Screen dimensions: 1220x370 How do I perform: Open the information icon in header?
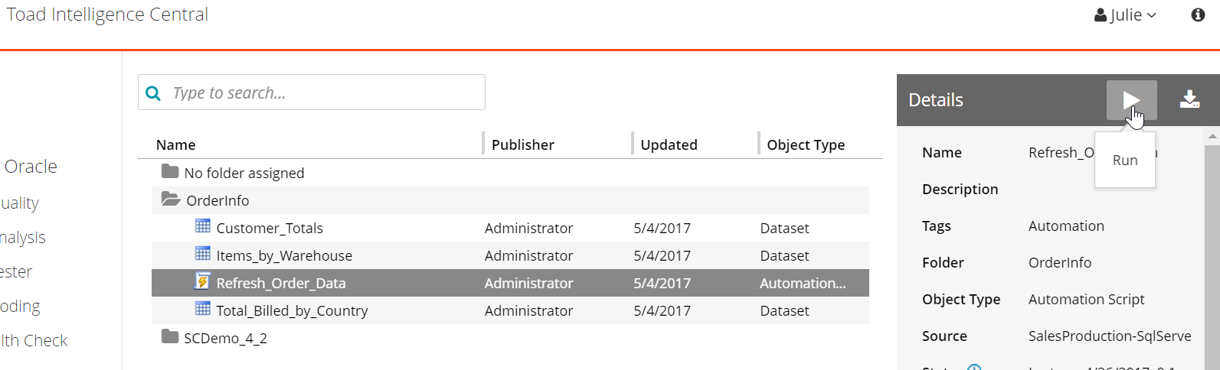pyautogui.click(x=1198, y=15)
